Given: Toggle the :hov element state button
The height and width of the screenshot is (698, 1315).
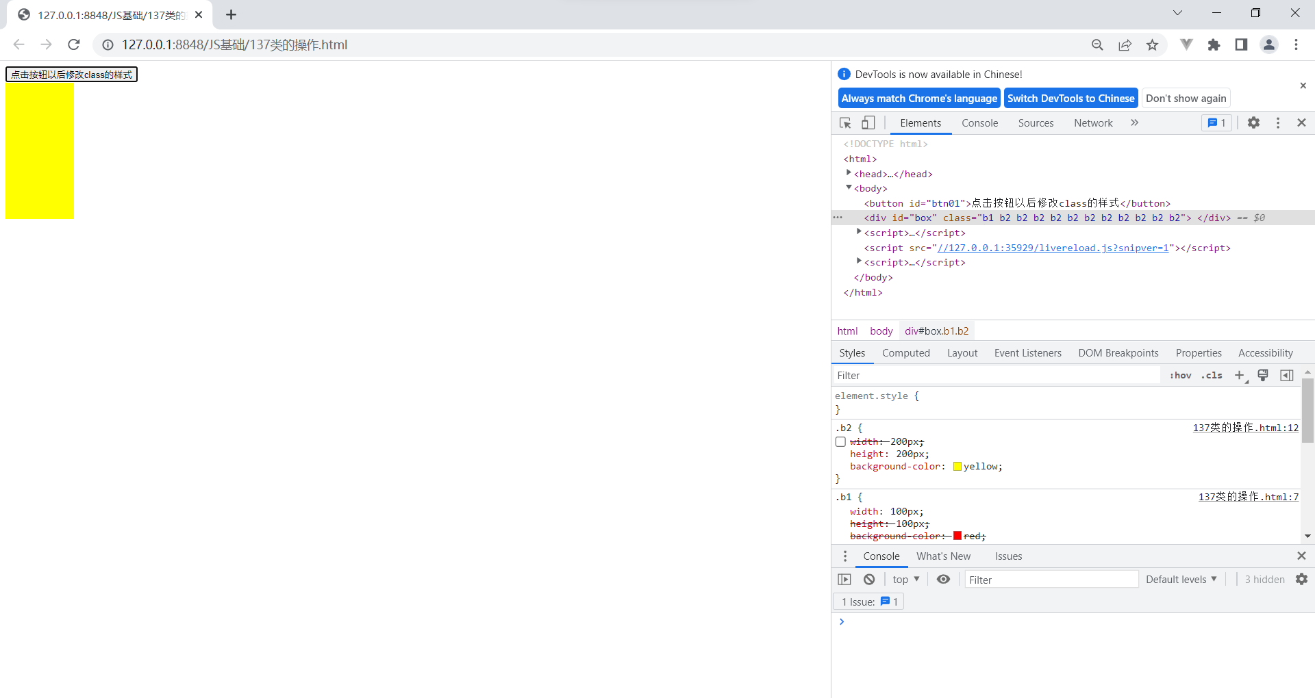Looking at the screenshot, I should pos(1180,375).
